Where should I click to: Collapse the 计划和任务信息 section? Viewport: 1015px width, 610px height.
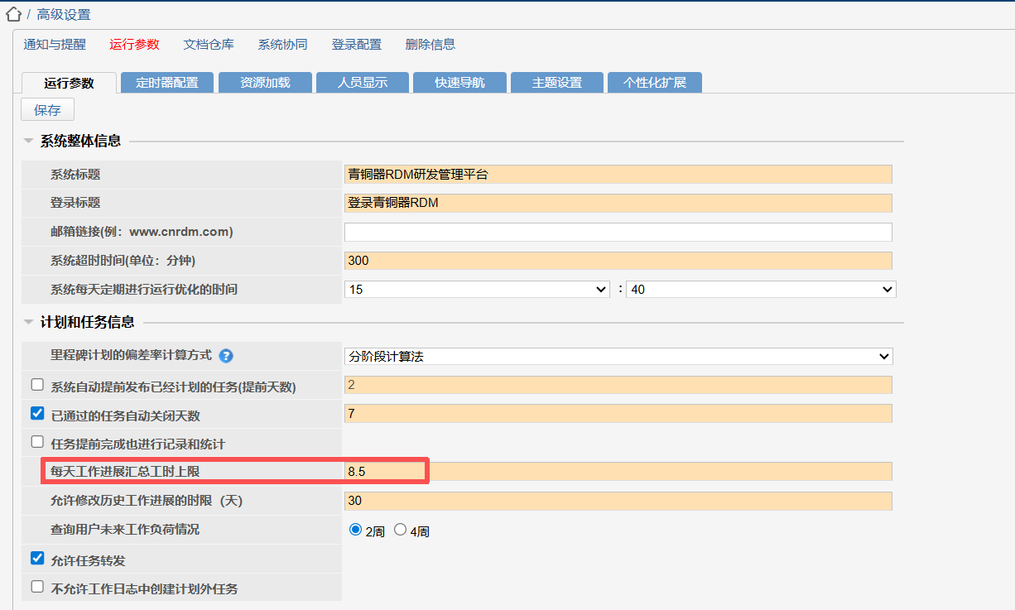29,323
